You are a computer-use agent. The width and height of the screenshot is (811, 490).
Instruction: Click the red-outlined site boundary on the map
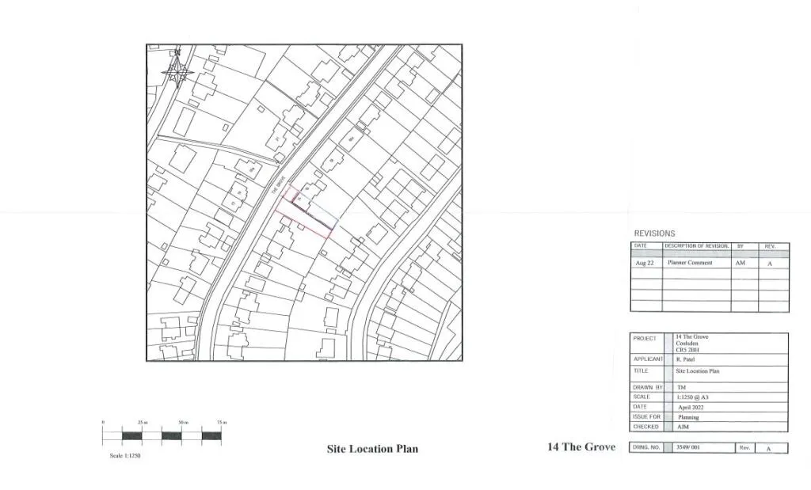307,212
